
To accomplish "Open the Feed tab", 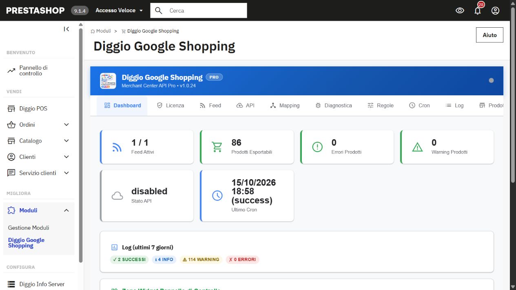I will point(210,105).
